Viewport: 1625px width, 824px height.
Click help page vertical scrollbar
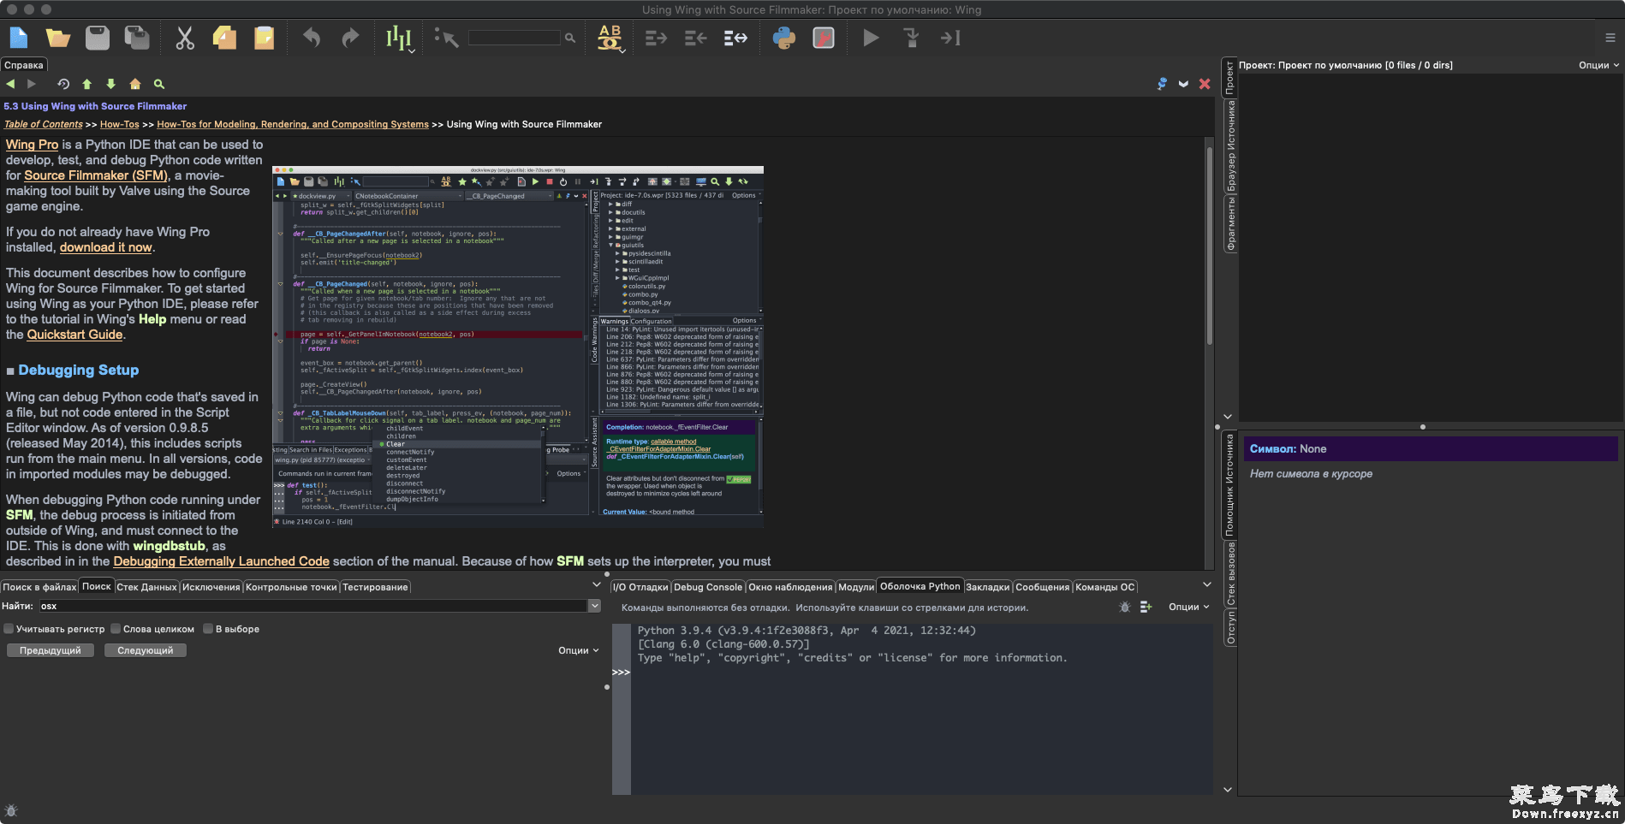tap(1210, 246)
